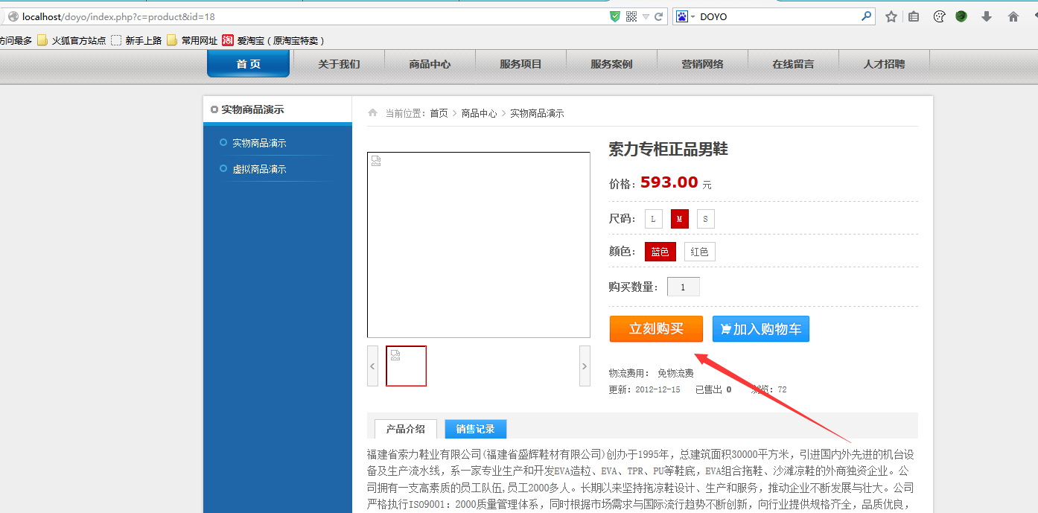Reload the page with refresh icon
This screenshot has width=1038, height=513.
click(658, 16)
